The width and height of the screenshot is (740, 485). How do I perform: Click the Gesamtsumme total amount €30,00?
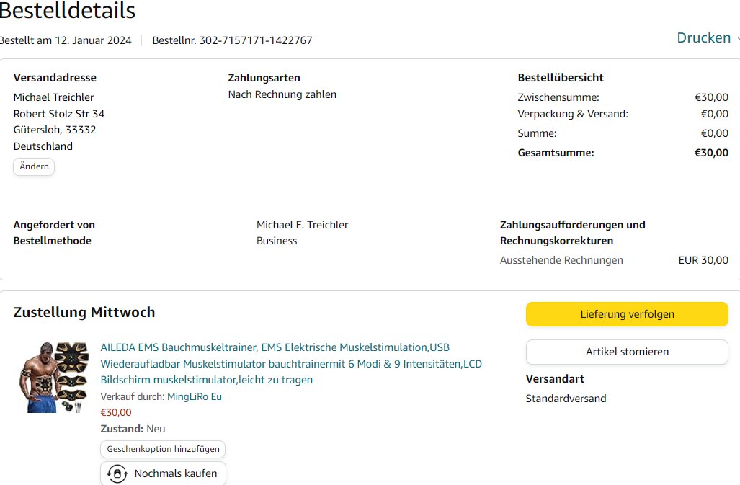710,153
